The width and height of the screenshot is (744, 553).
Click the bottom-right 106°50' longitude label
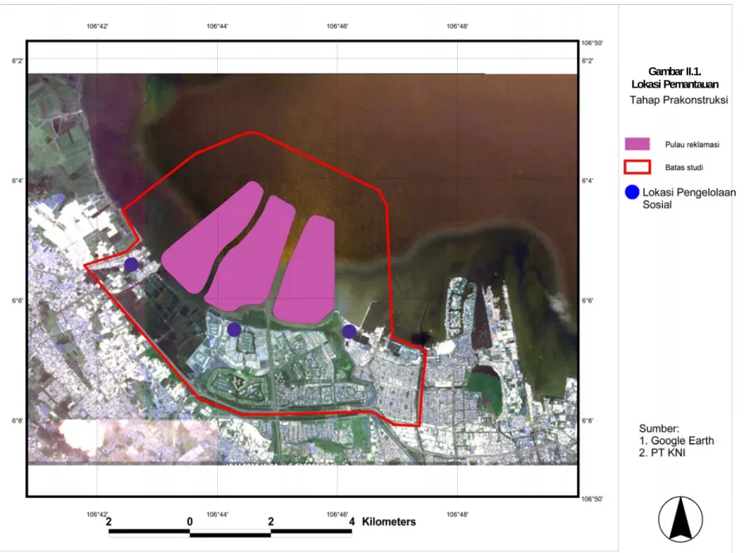(x=592, y=499)
